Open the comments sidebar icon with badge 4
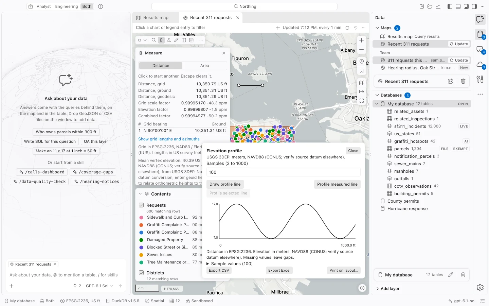 click(x=480, y=50)
